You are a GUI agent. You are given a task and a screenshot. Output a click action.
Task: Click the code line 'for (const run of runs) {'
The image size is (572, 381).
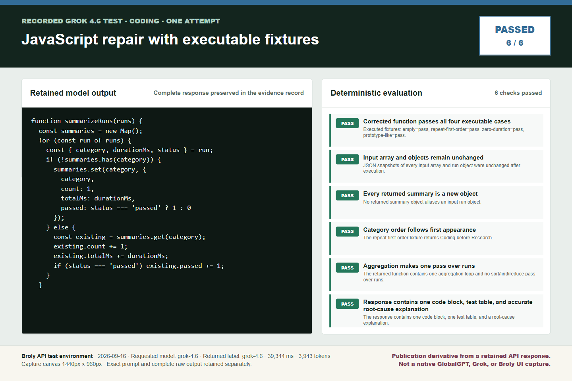coord(85,140)
